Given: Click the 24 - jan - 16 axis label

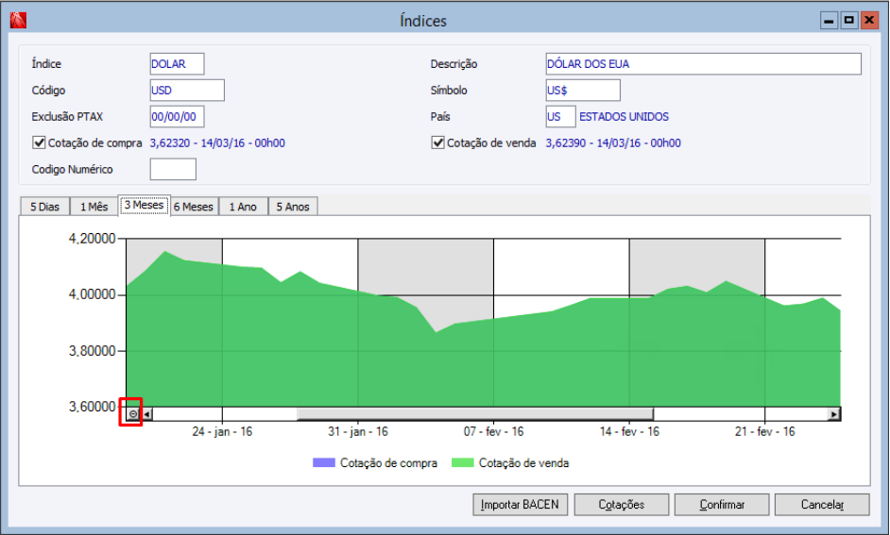Looking at the screenshot, I should point(222,432).
